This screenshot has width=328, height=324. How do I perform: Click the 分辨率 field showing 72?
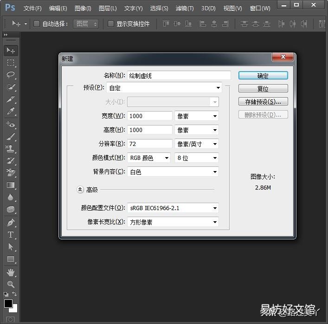149,144
